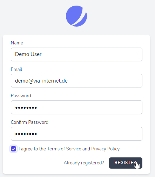The width and height of the screenshot is (155, 177).
Task: Click the Name field label
Action: tap(17, 43)
